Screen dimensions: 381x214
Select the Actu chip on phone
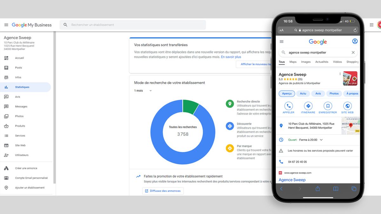click(x=303, y=94)
